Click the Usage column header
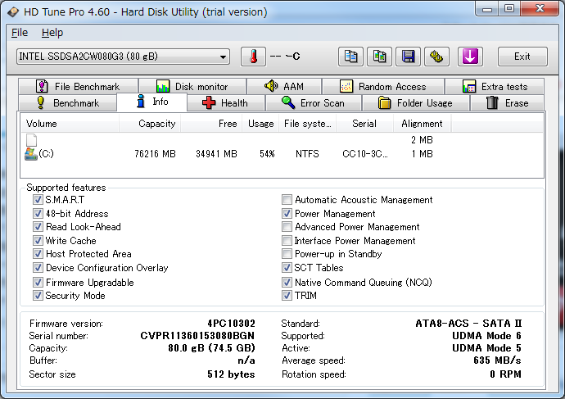Screen dimensions: 565x399 261,124
